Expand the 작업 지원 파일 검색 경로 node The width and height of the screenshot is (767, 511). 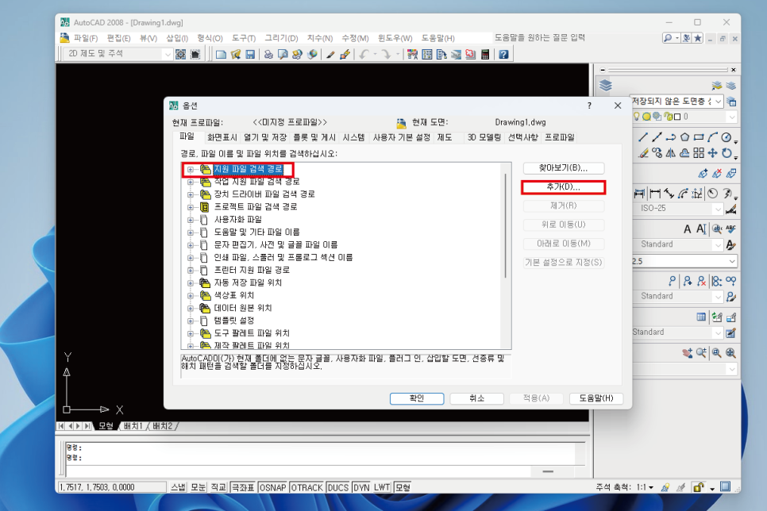pos(191,182)
